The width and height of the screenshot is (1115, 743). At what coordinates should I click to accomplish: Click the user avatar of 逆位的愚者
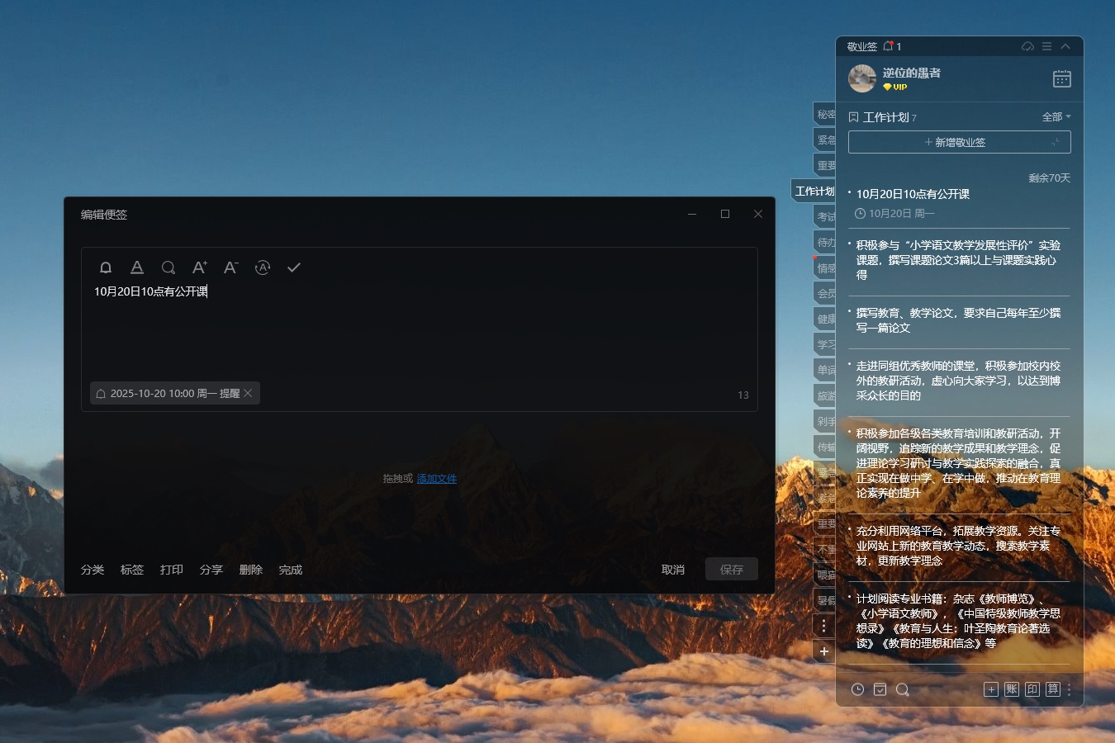(x=862, y=78)
